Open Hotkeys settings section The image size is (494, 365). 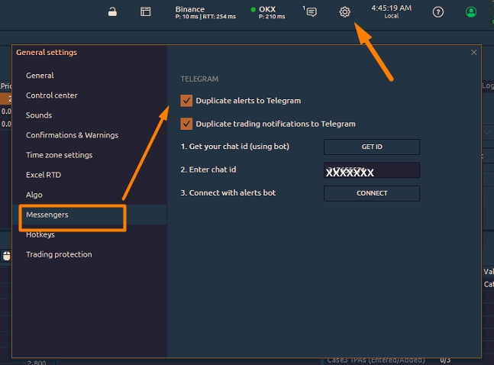pyautogui.click(x=41, y=234)
